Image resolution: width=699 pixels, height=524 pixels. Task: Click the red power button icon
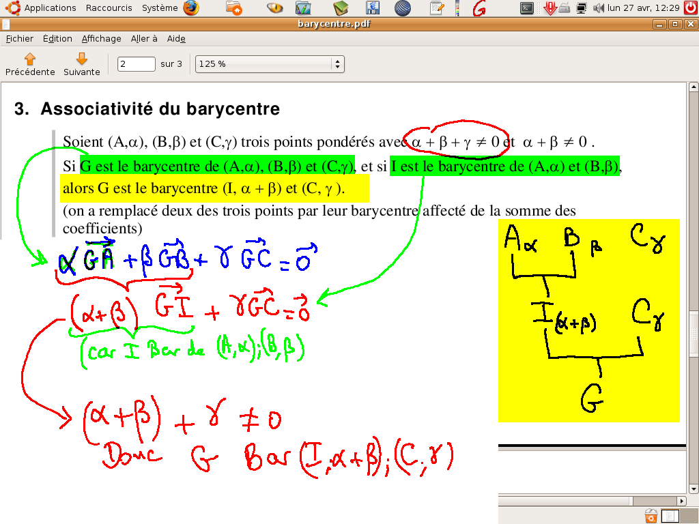click(689, 8)
